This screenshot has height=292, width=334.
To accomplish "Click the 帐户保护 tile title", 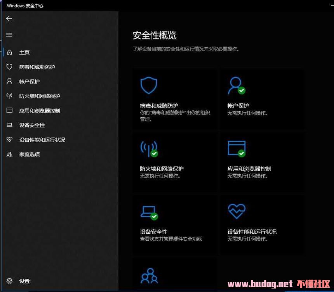I will click(x=238, y=106).
